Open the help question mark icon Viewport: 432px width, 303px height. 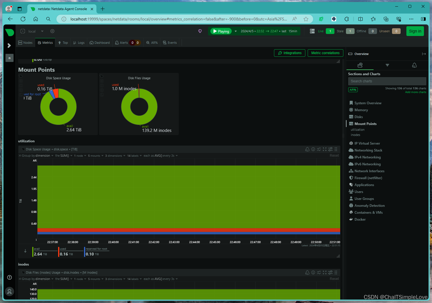pos(9,277)
